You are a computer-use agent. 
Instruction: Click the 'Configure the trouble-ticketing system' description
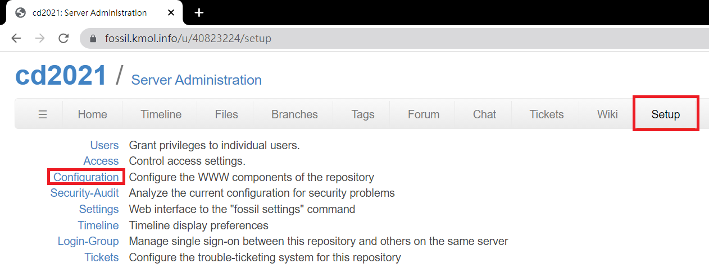point(265,257)
